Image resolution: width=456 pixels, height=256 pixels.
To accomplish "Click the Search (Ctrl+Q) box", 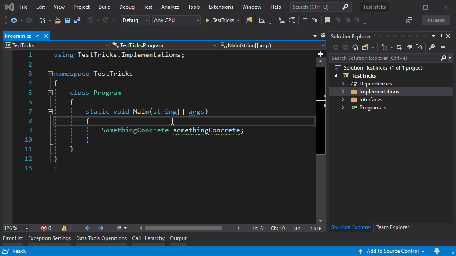I will (320, 7).
